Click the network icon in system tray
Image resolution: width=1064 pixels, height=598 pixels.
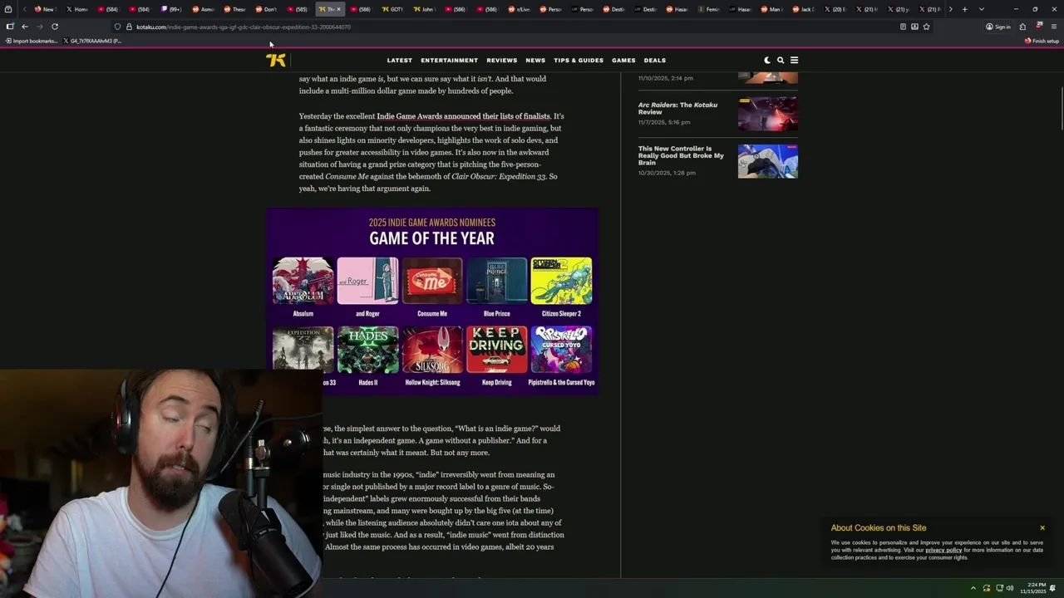pyautogui.click(x=999, y=588)
